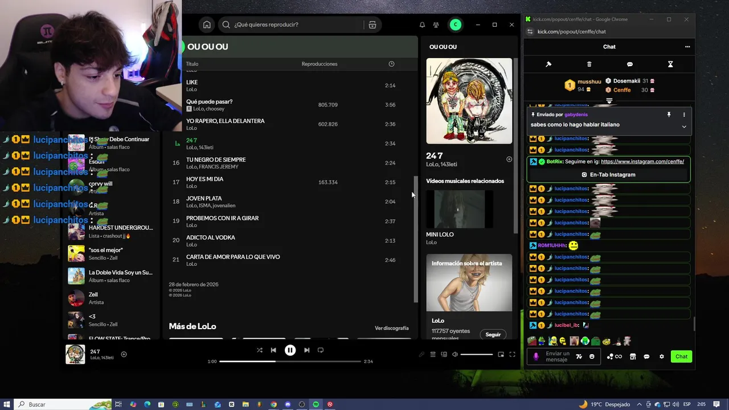Open 'HARDEST UNDERGROU...' playlist in library
The image size is (729, 410).
coord(112,231)
